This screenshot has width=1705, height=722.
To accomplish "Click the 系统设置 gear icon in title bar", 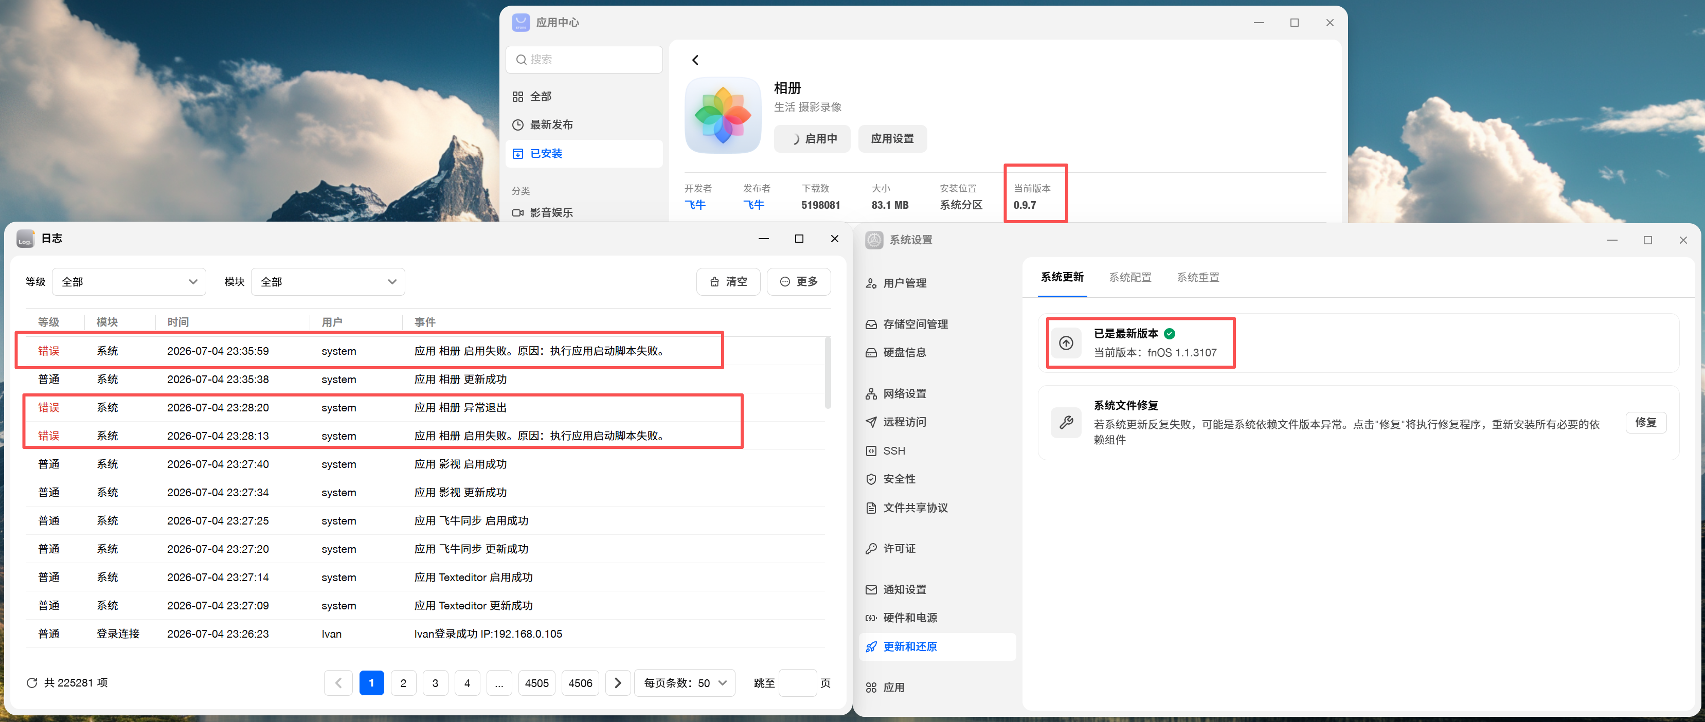I will [x=874, y=240].
